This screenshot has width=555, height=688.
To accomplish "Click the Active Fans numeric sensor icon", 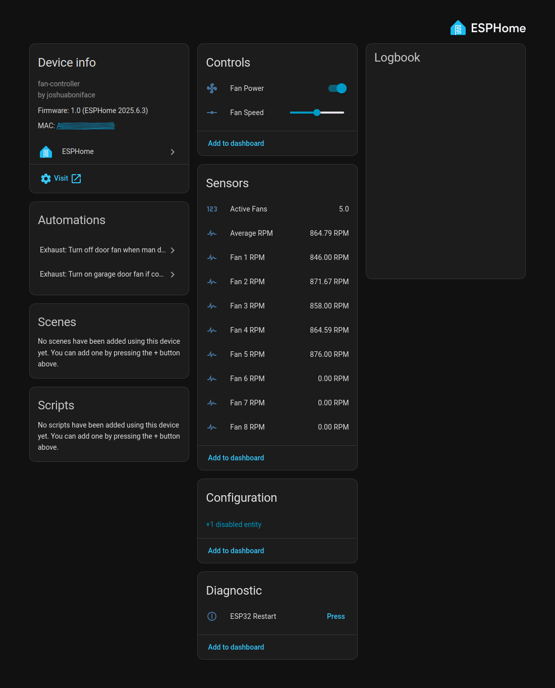I will [212, 209].
